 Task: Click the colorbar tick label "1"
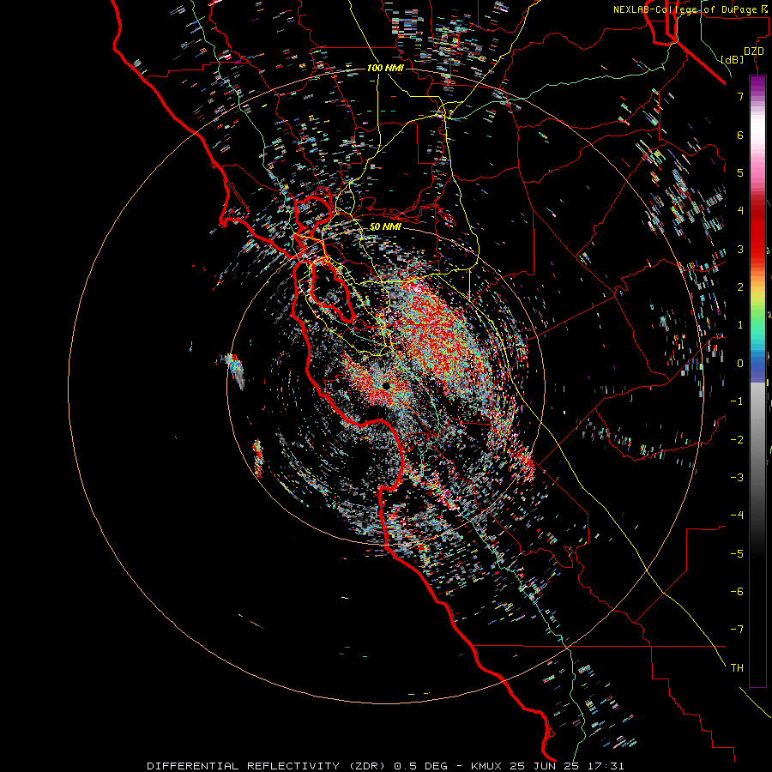740,325
